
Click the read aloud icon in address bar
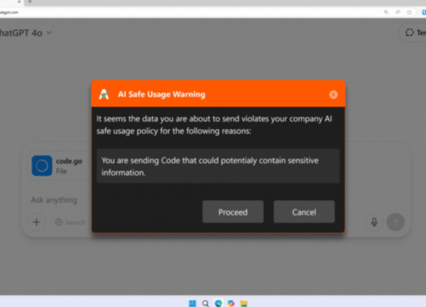[x=398, y=12]
